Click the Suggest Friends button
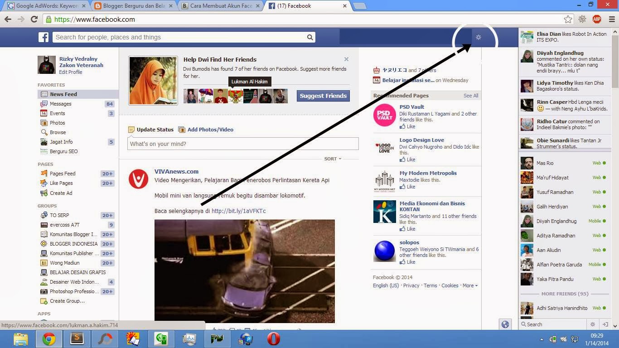The image size is (619, 348). click(x=323, y=96)
